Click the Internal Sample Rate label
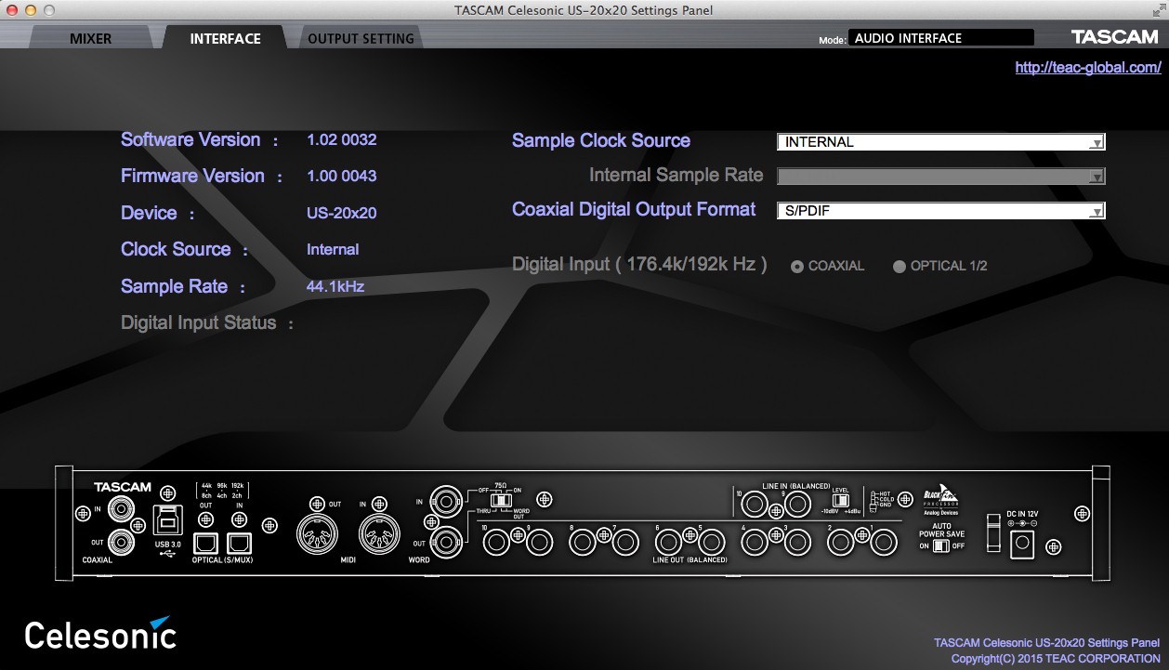 click(676, 176)
